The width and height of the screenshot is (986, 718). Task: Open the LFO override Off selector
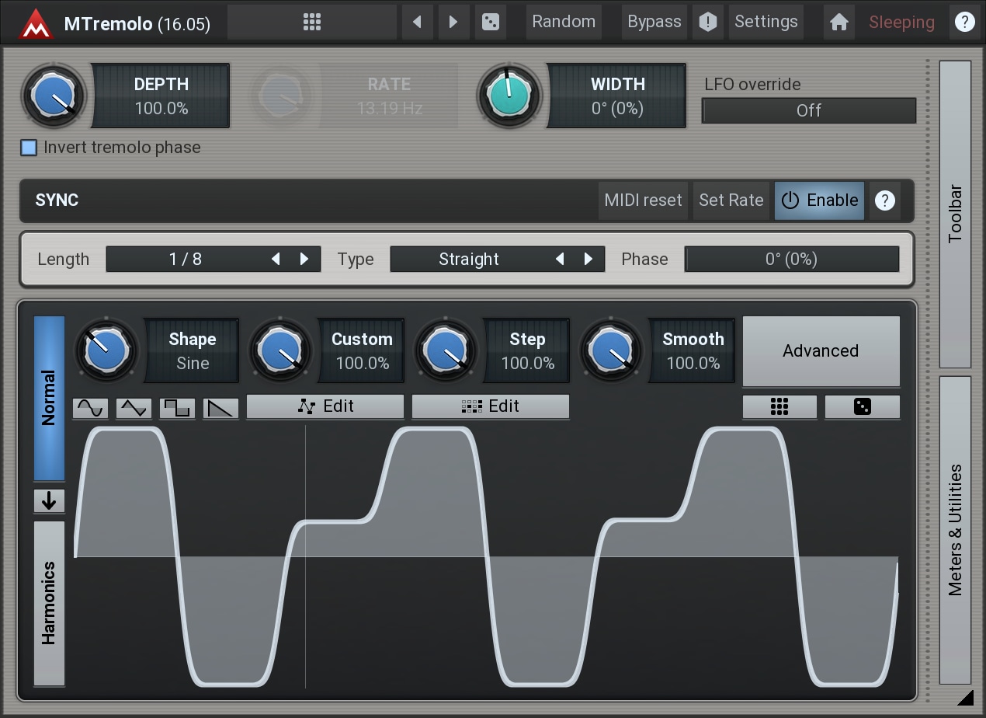click(x=808, y=110)
